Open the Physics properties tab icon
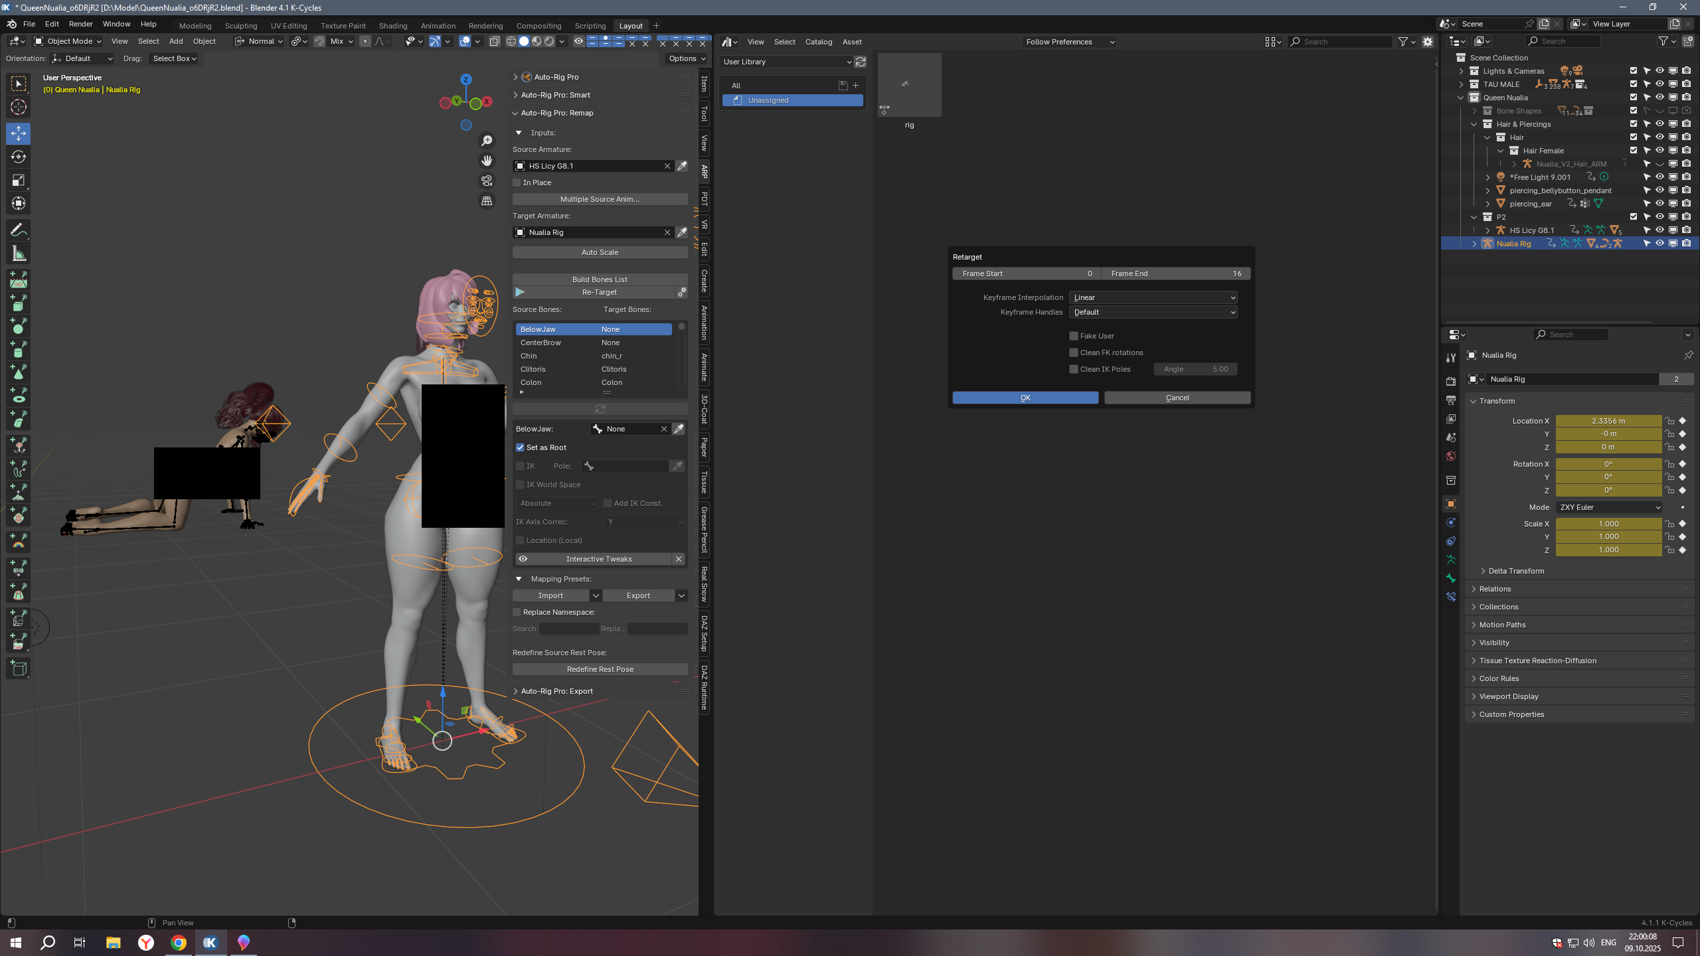Image resolution: width=1700 pixels, height=956 pixels. (1451, 522)
